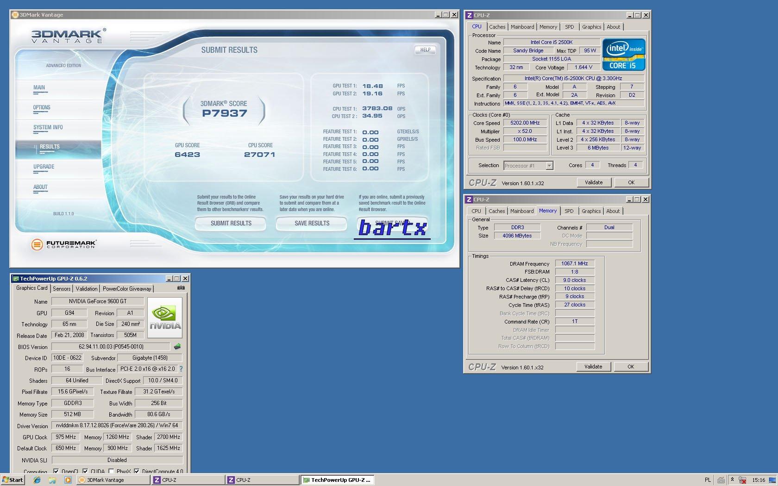Open the SPD tab in top CPU-Z window
Screen dimensions: 778x486
point(570,27)
